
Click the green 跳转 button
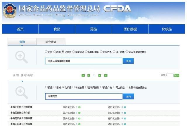(176, 75)
